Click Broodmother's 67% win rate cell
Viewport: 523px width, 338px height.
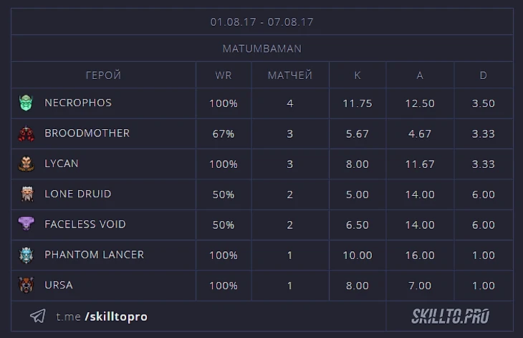(x=224, y=133)
